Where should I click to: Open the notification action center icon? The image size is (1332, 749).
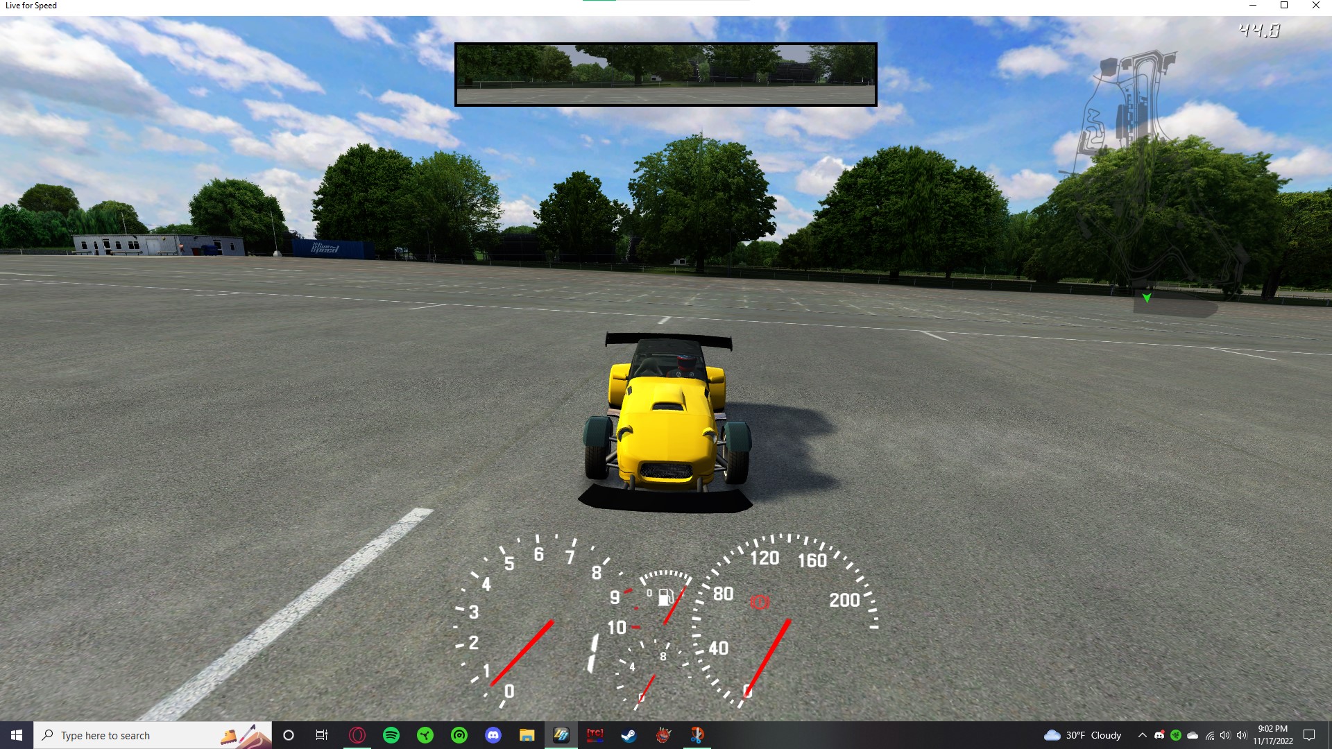tap(1309, 735)
